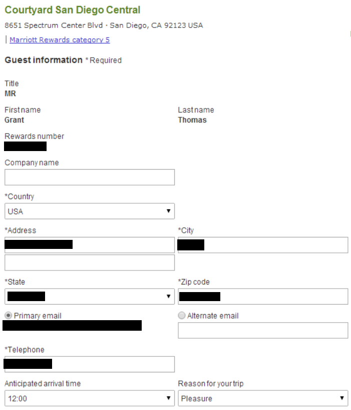Image resolution: width=351 pixels, height=410 pixels.
Task: Click the Telephone input field
Action: point(90,364)
